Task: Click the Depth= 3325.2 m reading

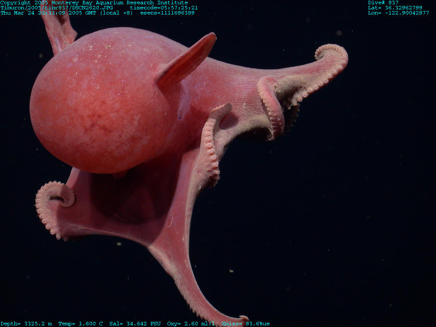Action: [26, 324]
